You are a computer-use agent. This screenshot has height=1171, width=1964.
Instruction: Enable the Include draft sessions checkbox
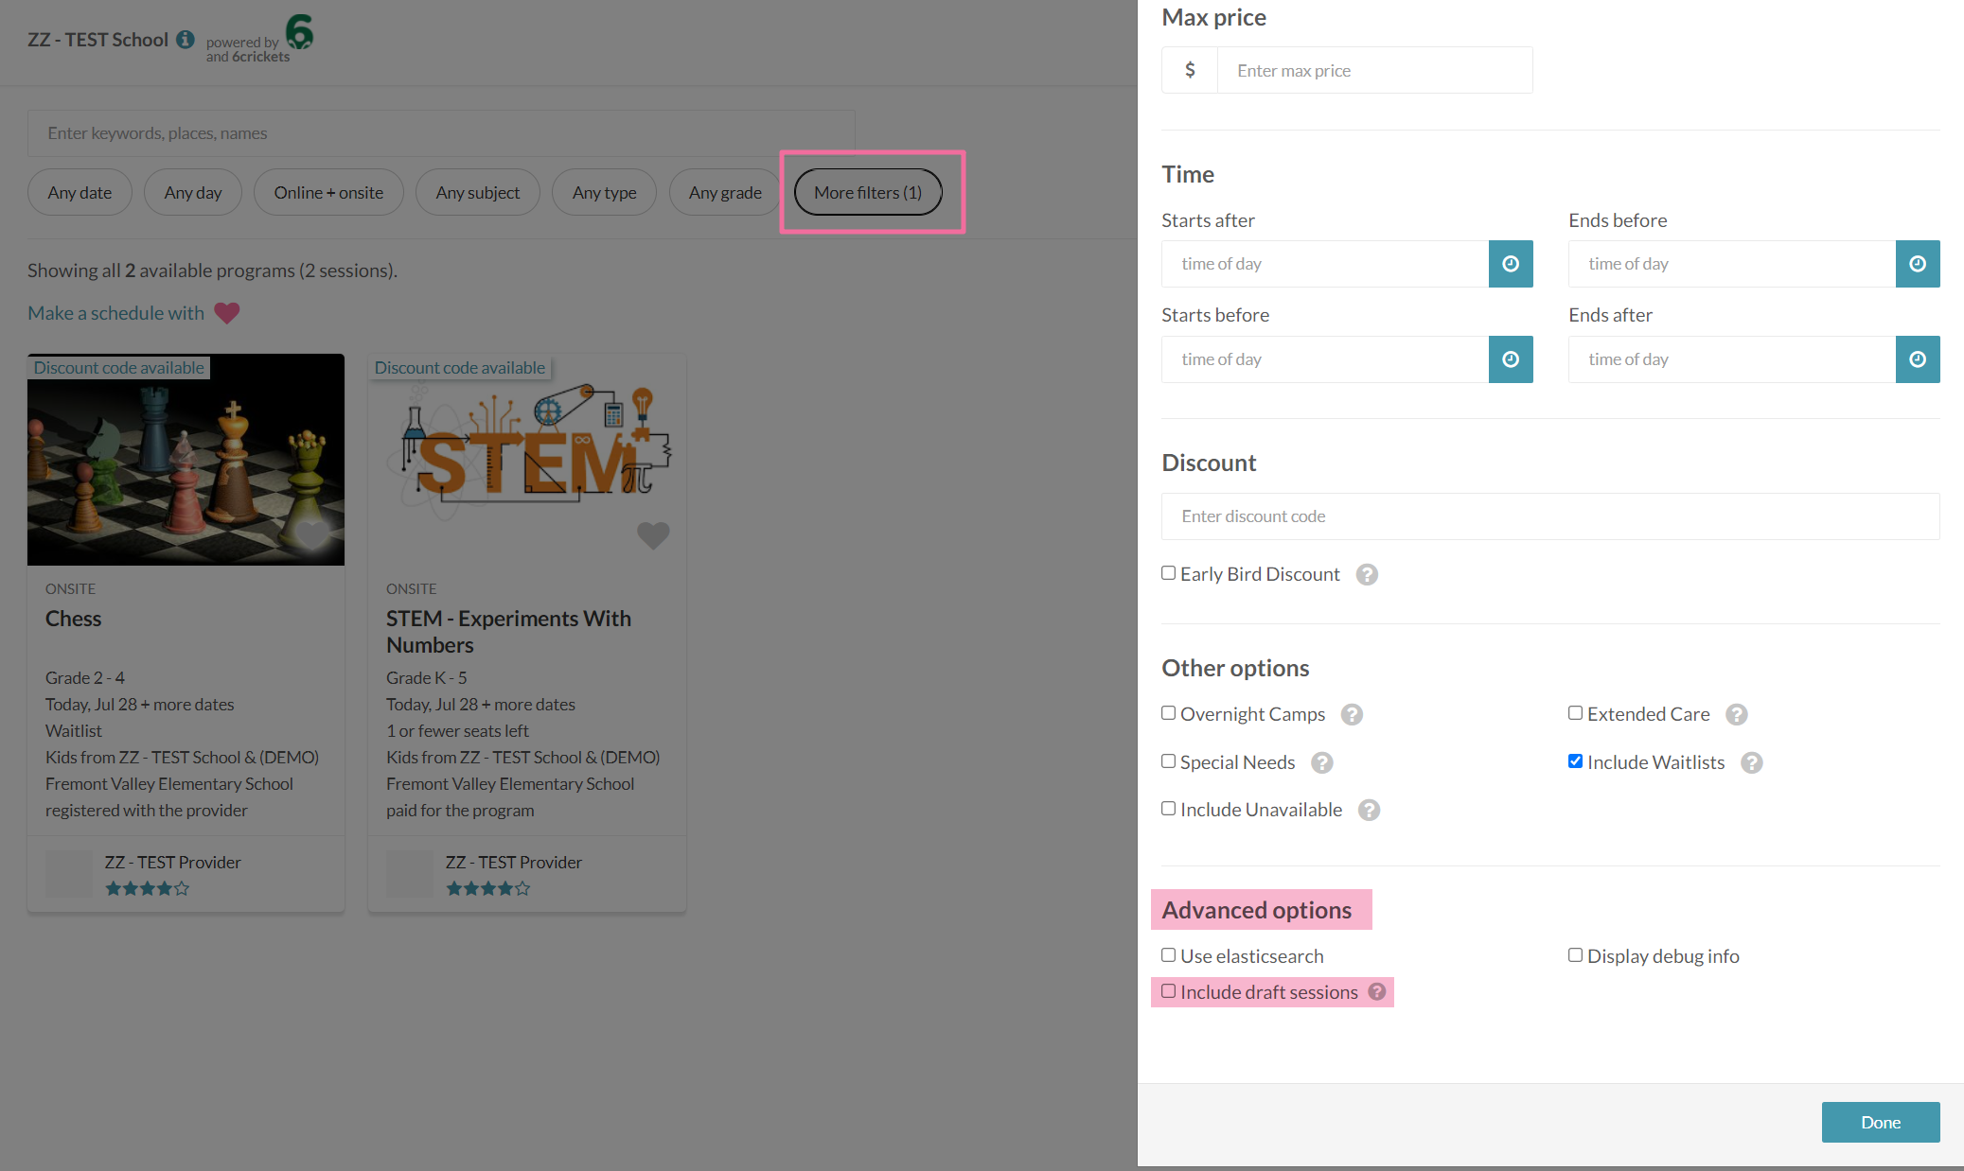click(x=1169, y=991)
